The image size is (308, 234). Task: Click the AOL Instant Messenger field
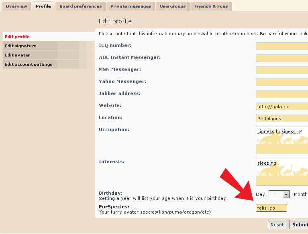(282, 58)
